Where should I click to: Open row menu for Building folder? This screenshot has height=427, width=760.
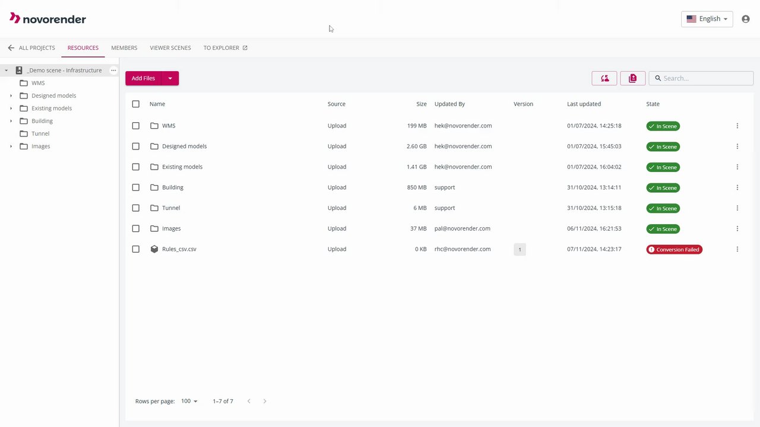[737, 187]
